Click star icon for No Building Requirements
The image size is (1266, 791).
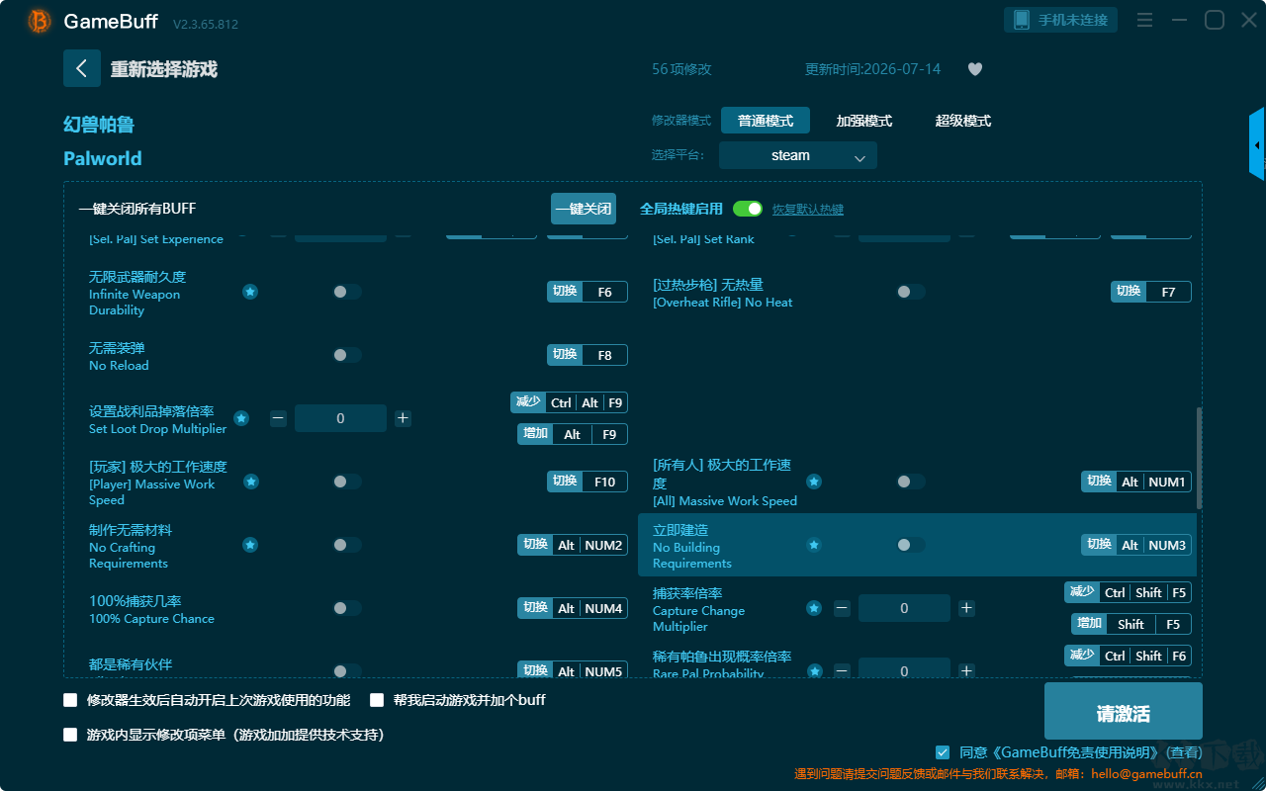(814, 545)
